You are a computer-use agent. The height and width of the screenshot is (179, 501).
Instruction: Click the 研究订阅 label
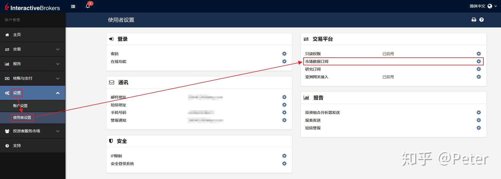[x=313, y=69]
